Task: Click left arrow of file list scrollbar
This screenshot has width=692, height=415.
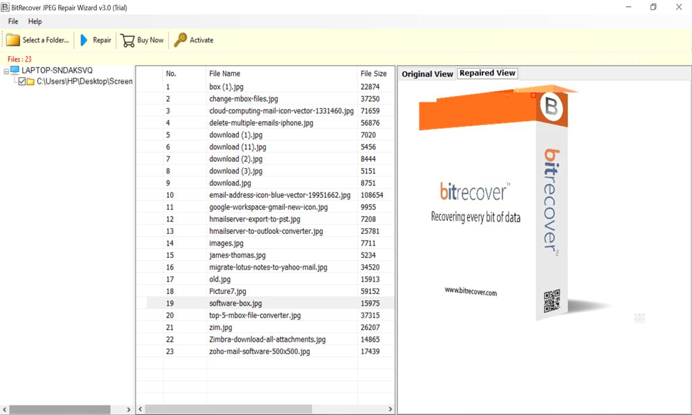Action: click(x=140, y=409)
